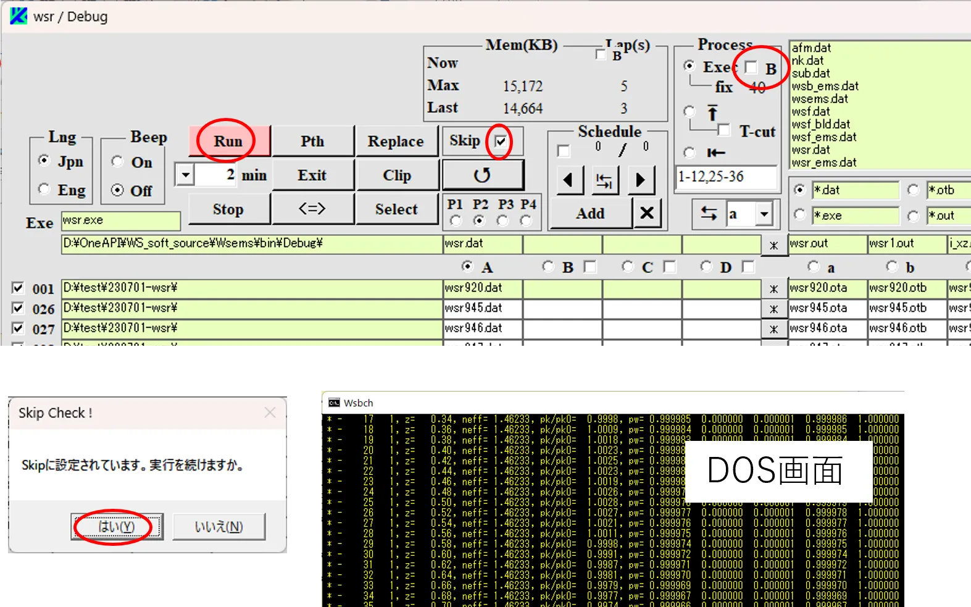Click the Schedule previous arrow button
The image size is (971, 607).
(570, 180)
